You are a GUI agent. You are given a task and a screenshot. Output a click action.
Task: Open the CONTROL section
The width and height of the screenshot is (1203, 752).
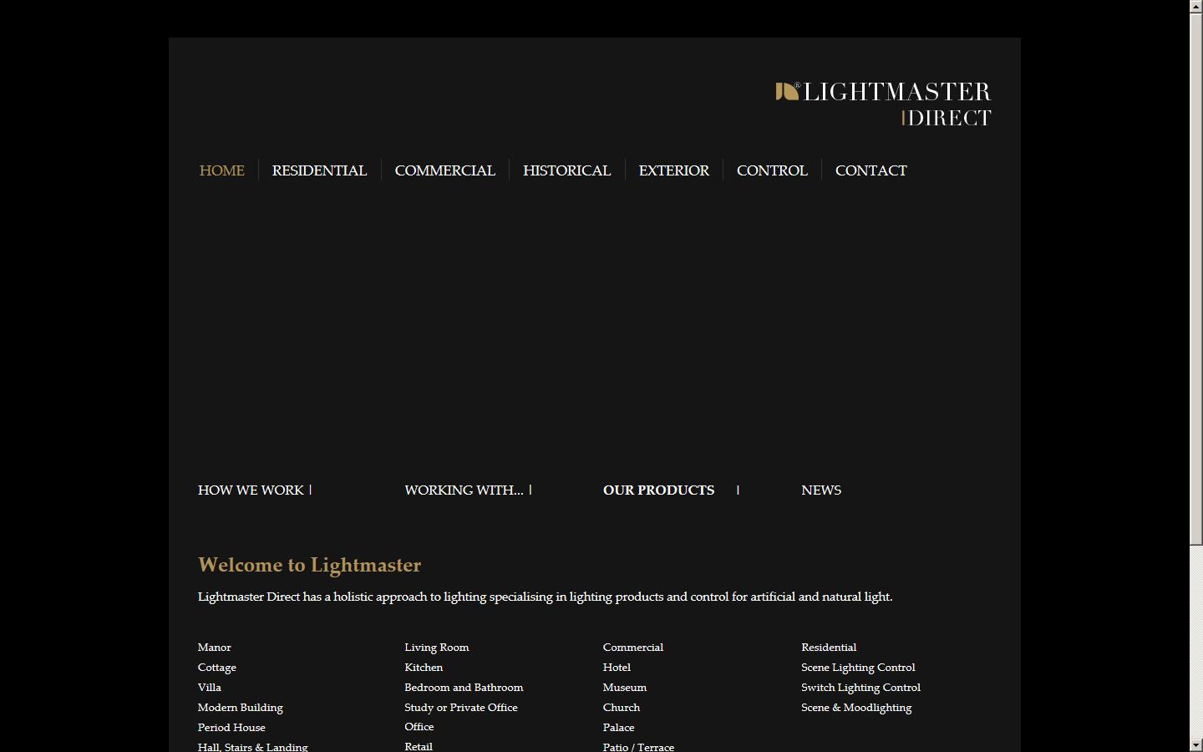[771, 170]
